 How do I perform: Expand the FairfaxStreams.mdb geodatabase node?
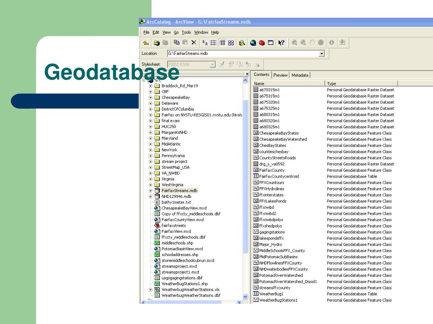[x=151, y=191]
